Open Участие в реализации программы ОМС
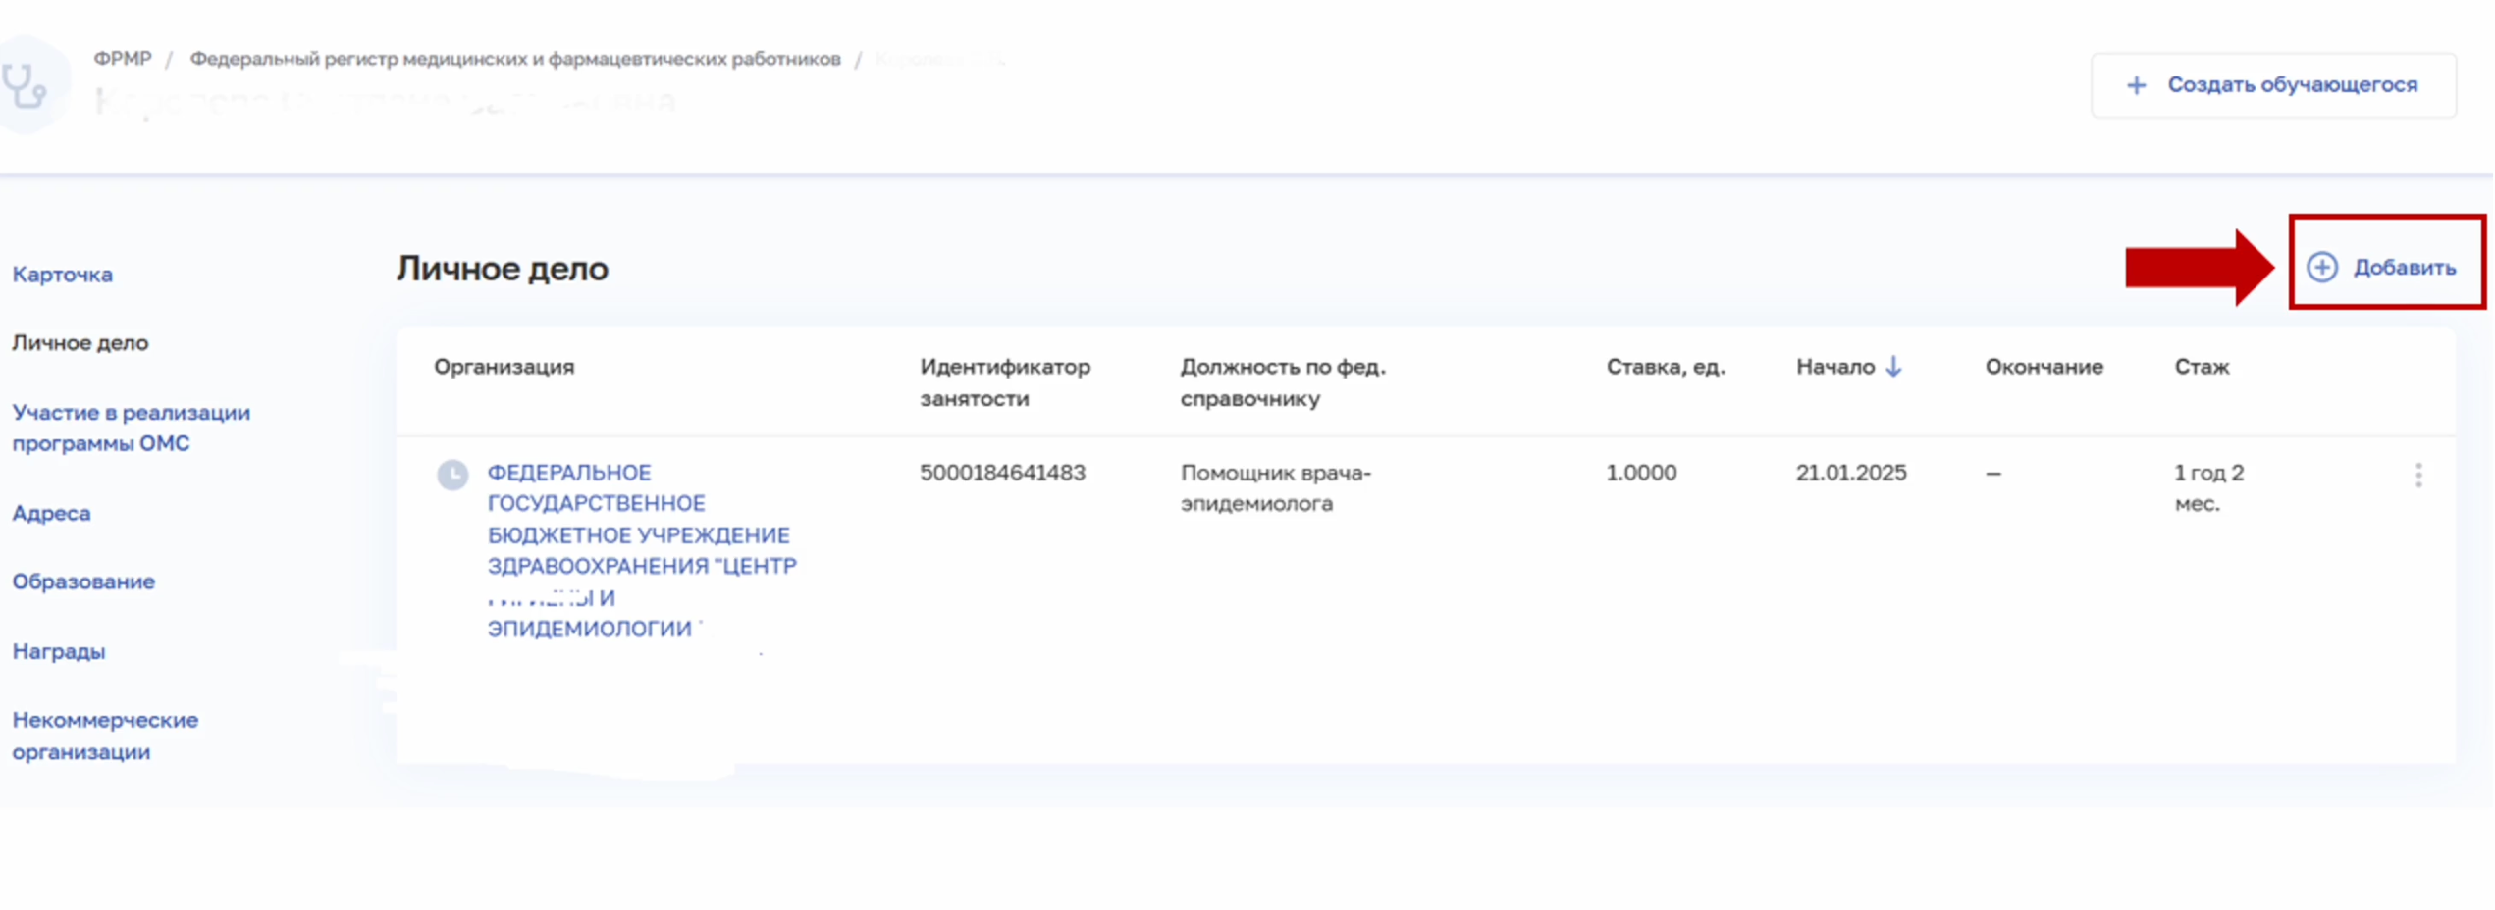The image size is (2495, 910). point(131,428)
